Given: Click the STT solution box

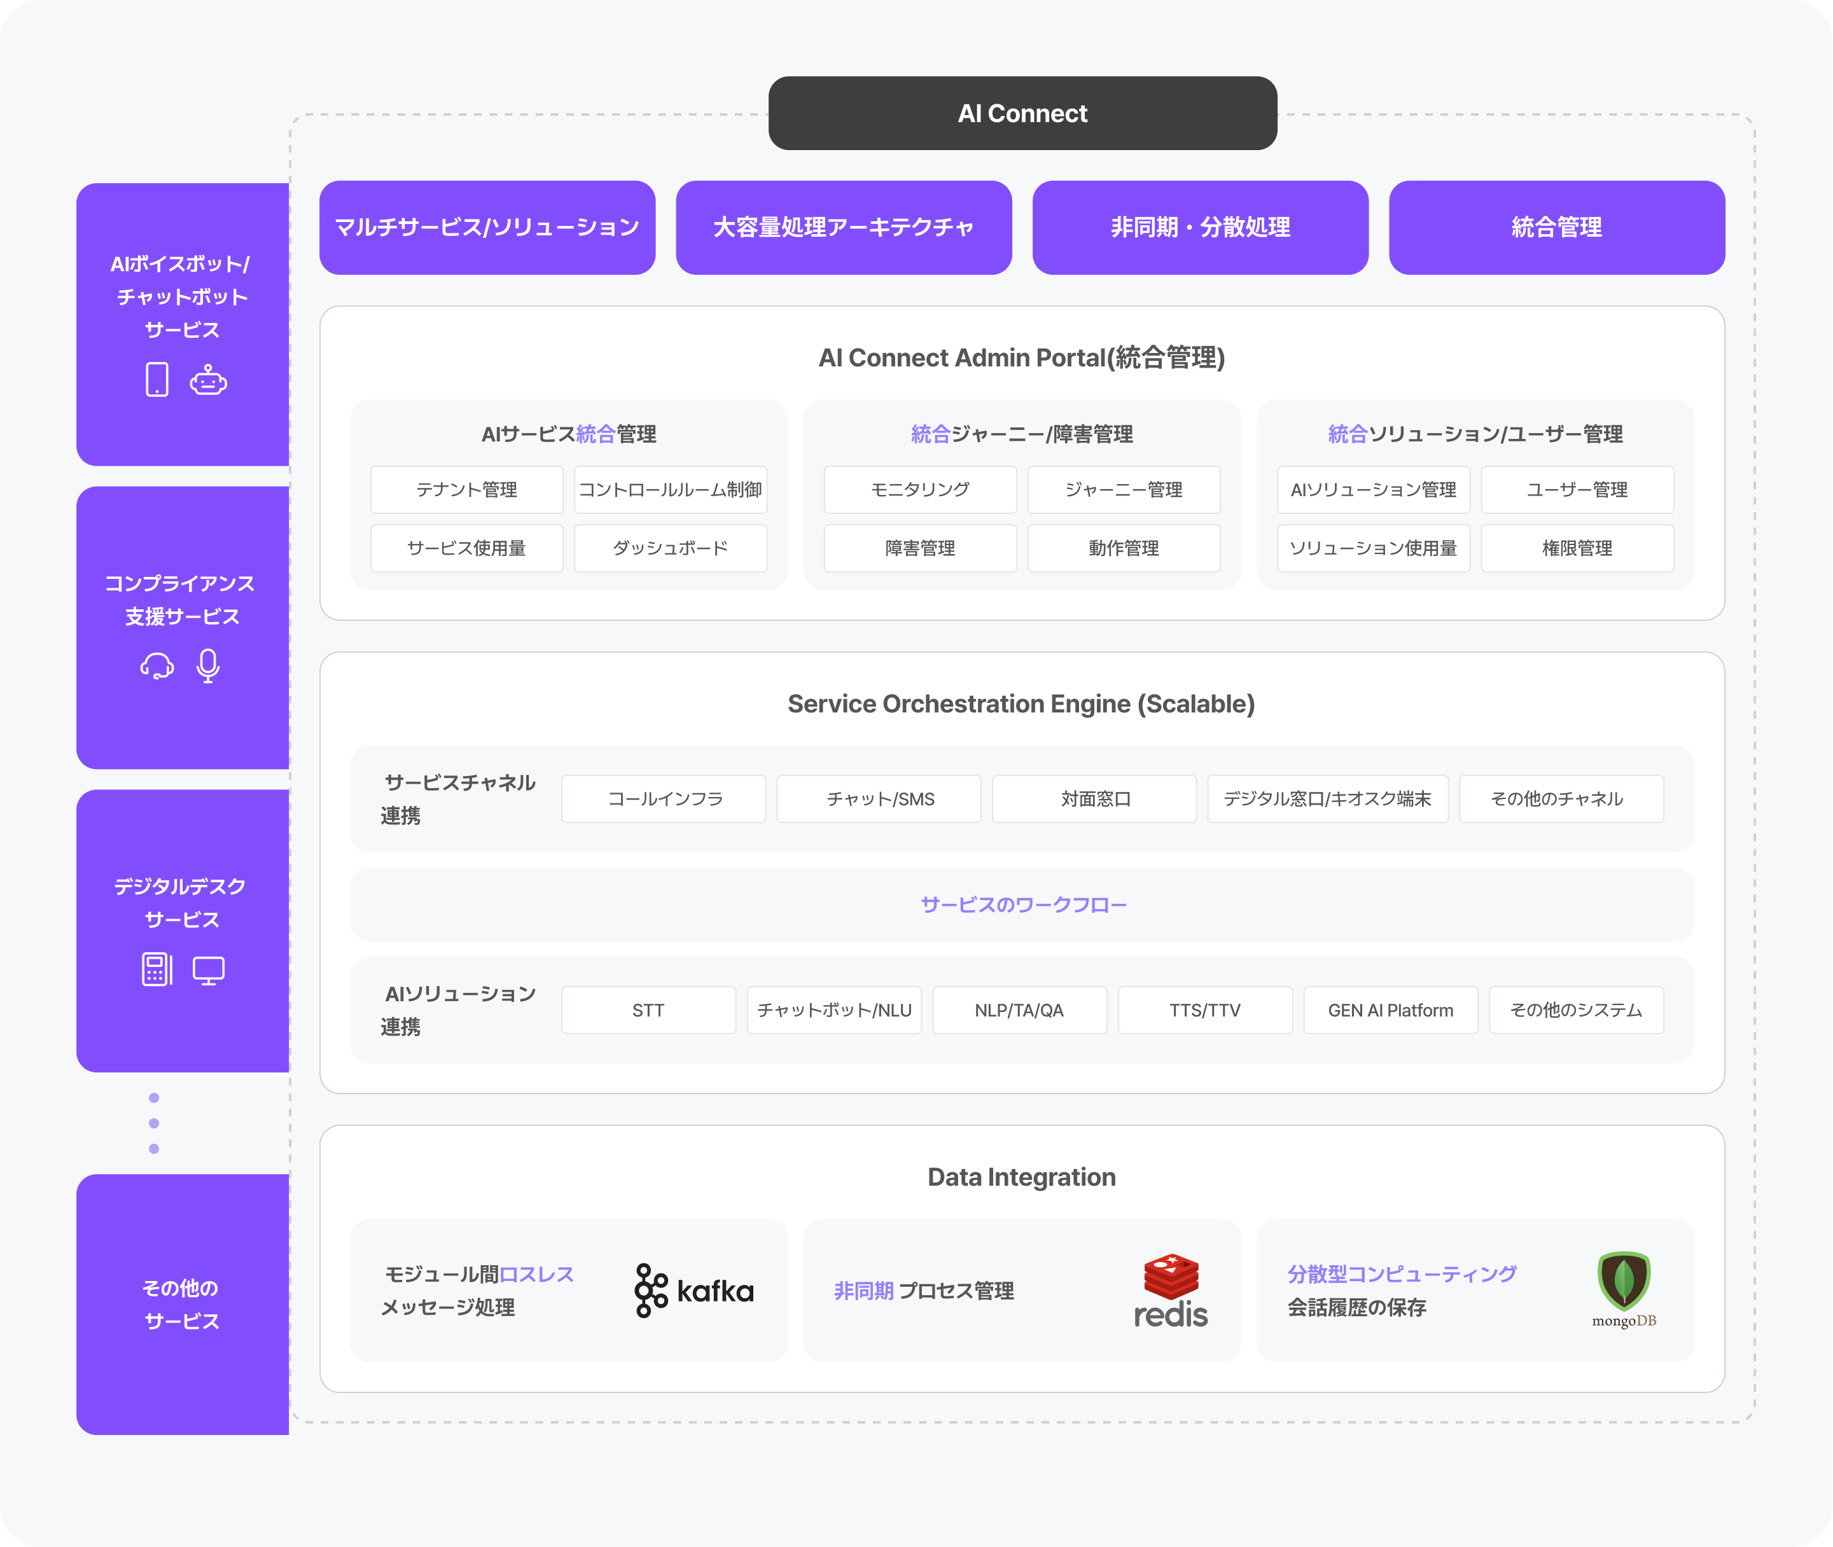Looking at the screenshot, I should pyautogui.click(x=649, y=1010).
